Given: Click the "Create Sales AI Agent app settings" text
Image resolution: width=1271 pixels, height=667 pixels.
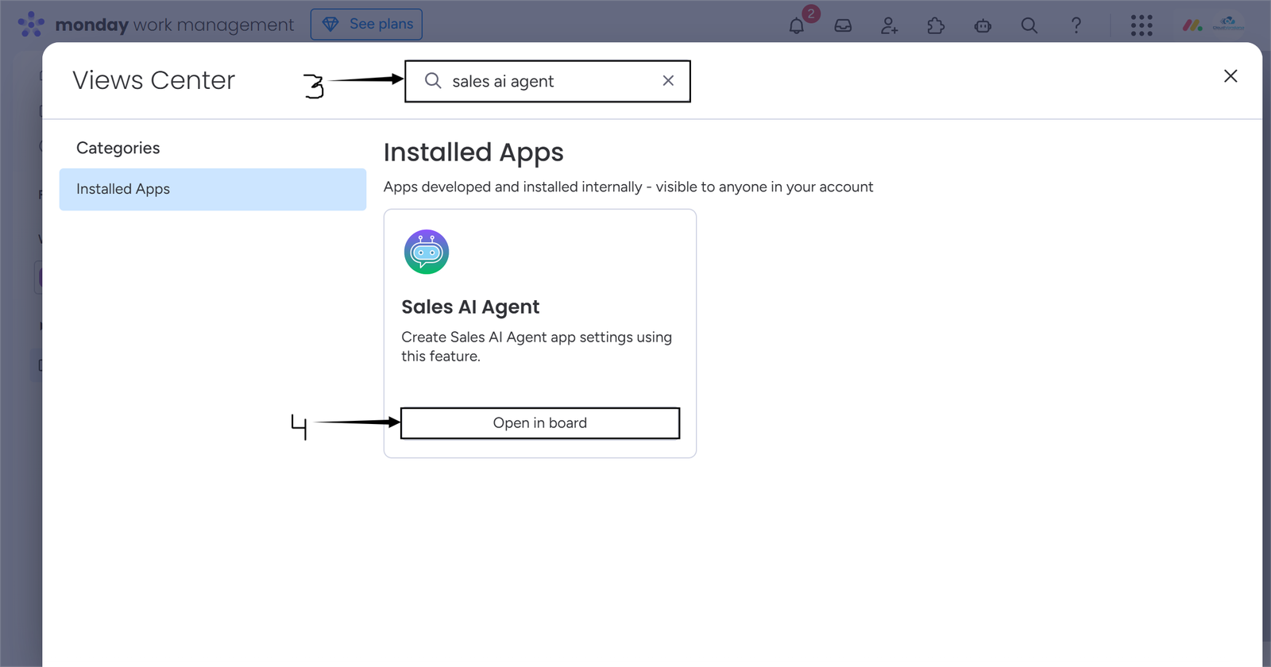Looking at the screenshot, I should click(536, 347).
